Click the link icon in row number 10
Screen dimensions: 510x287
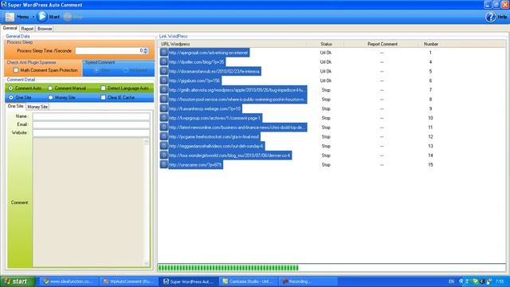click(x=164, y=118)
